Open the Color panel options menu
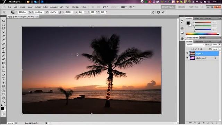This screenshot has height=125, width=222. pos(220,18)
